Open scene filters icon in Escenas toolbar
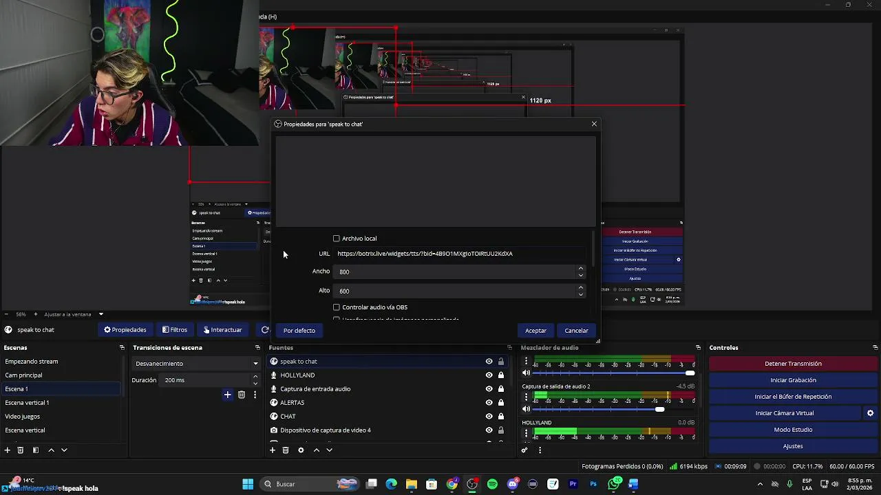 tap(36, 450)
